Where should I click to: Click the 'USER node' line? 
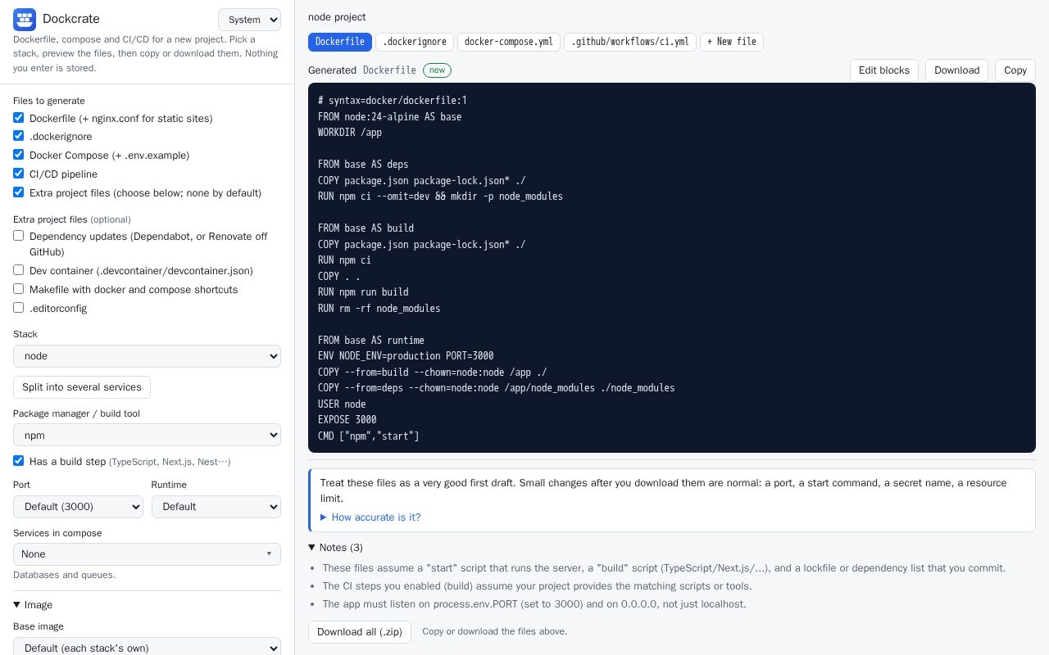(342, 404)
